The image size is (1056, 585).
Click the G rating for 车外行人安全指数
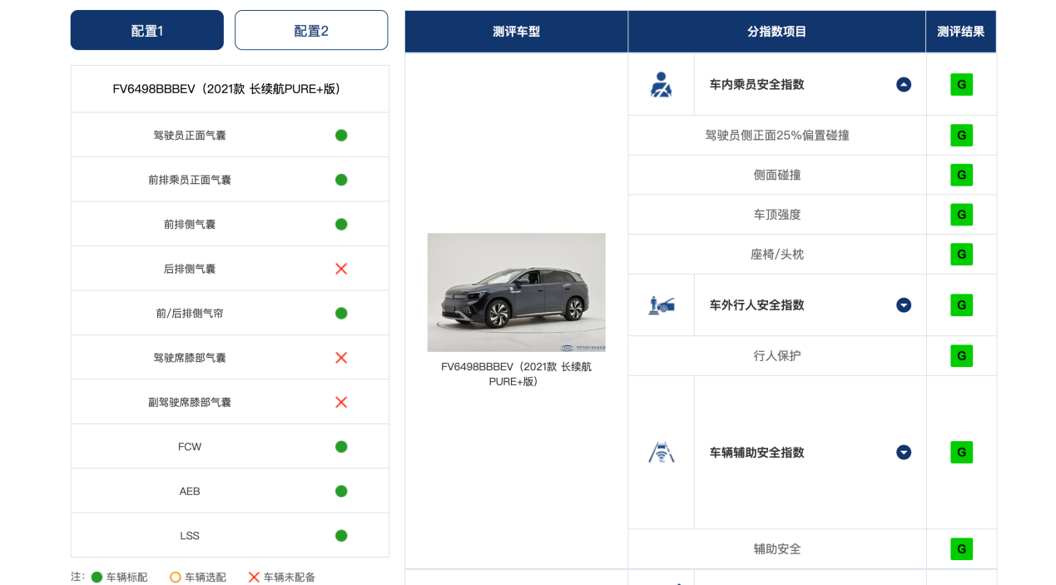click(x=962, y=305)
